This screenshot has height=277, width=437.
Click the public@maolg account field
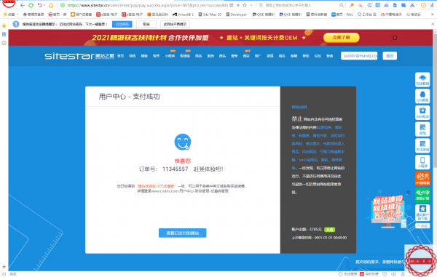point(359,56)
